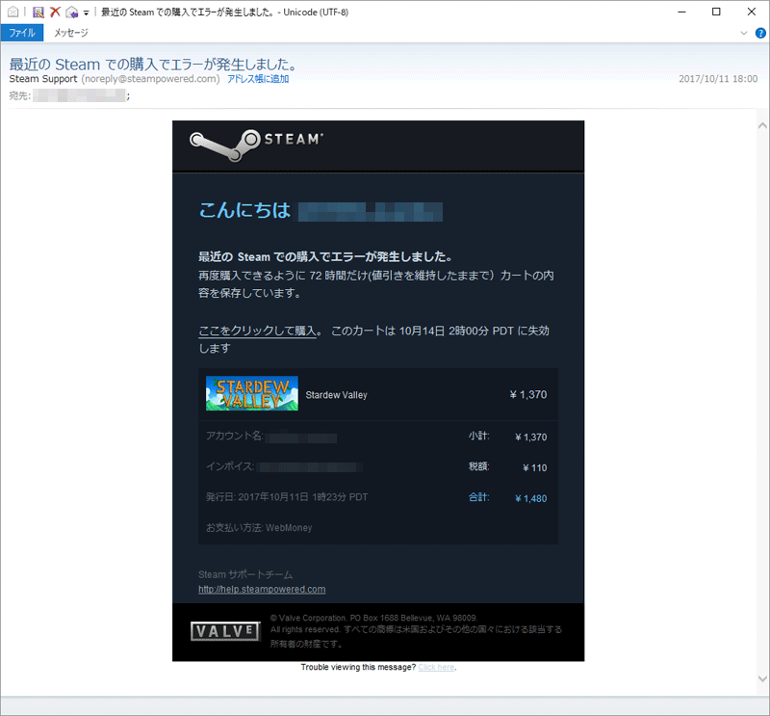Click the envelope mail icon in title bar
This screenshot has height=716, width=770.
(x=13, y=12)
